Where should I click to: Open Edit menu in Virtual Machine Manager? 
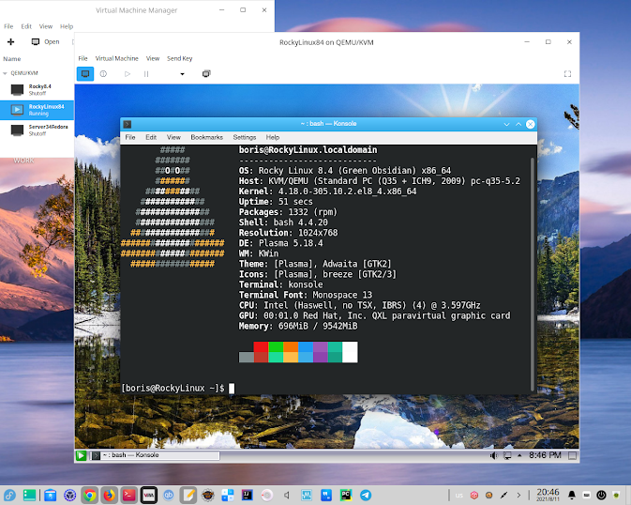(x=26, y=26)
